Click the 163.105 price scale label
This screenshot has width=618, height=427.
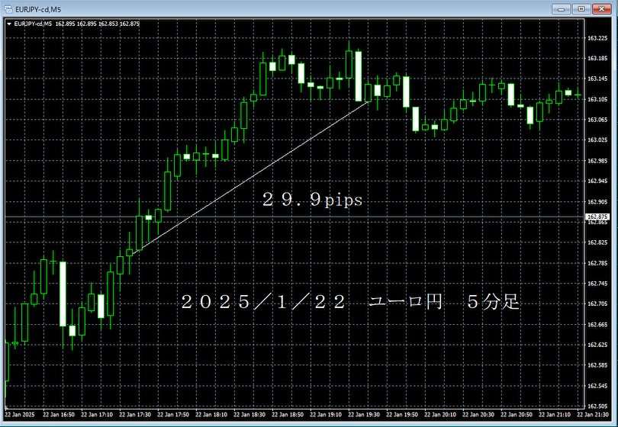point(597,99)
